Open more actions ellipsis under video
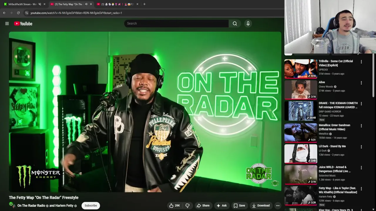The image size is (376, 211). click(278, 205)
